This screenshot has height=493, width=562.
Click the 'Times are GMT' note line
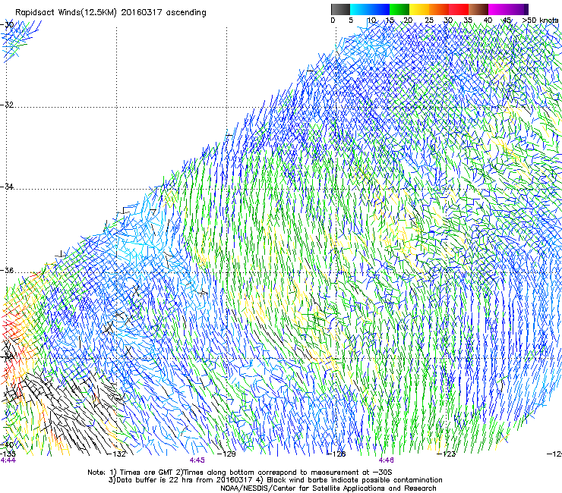click(240, 473)
